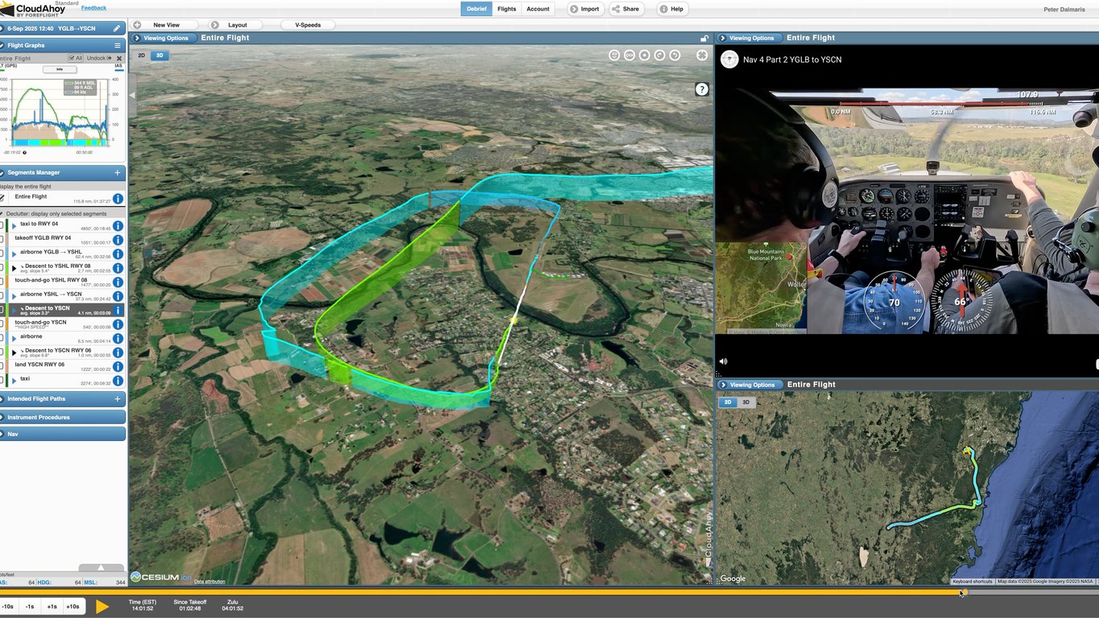Click the plus icon in Segments Manager
This screenshot has height=618, width=1099.
[118, 172]
